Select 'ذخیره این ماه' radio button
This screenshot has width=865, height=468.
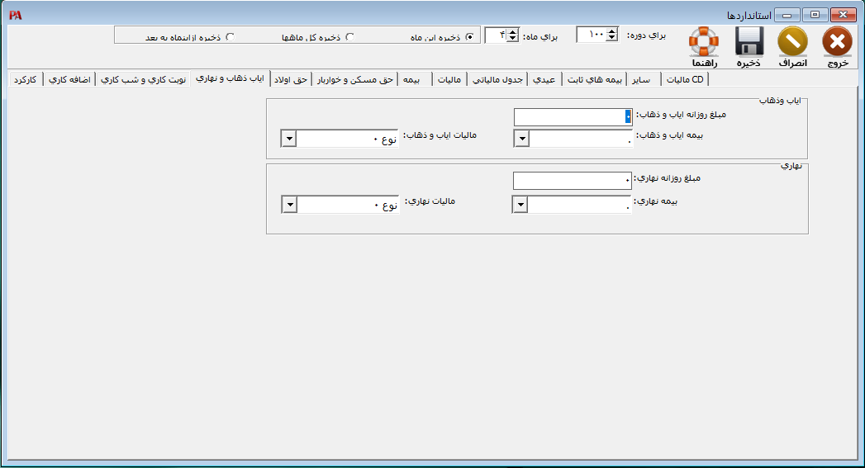click(470, 37)
